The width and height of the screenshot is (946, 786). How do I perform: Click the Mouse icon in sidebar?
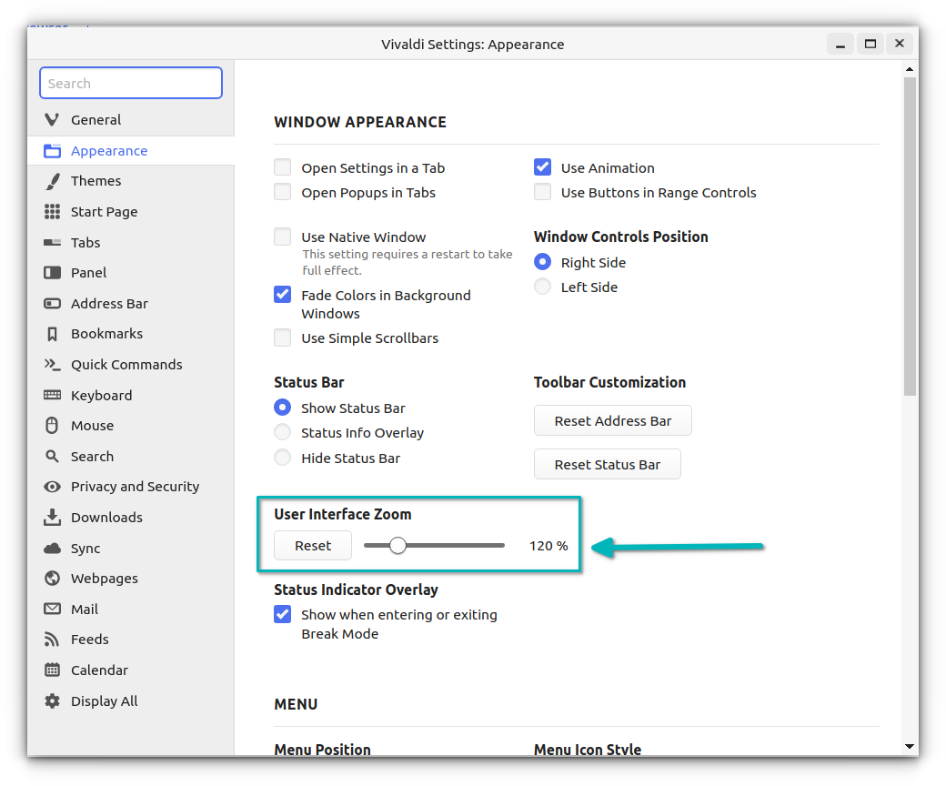[x=52, y=425]
